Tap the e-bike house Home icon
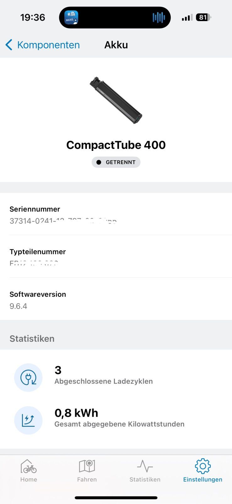This screenshot has height=504, width=232. point(29,466)
